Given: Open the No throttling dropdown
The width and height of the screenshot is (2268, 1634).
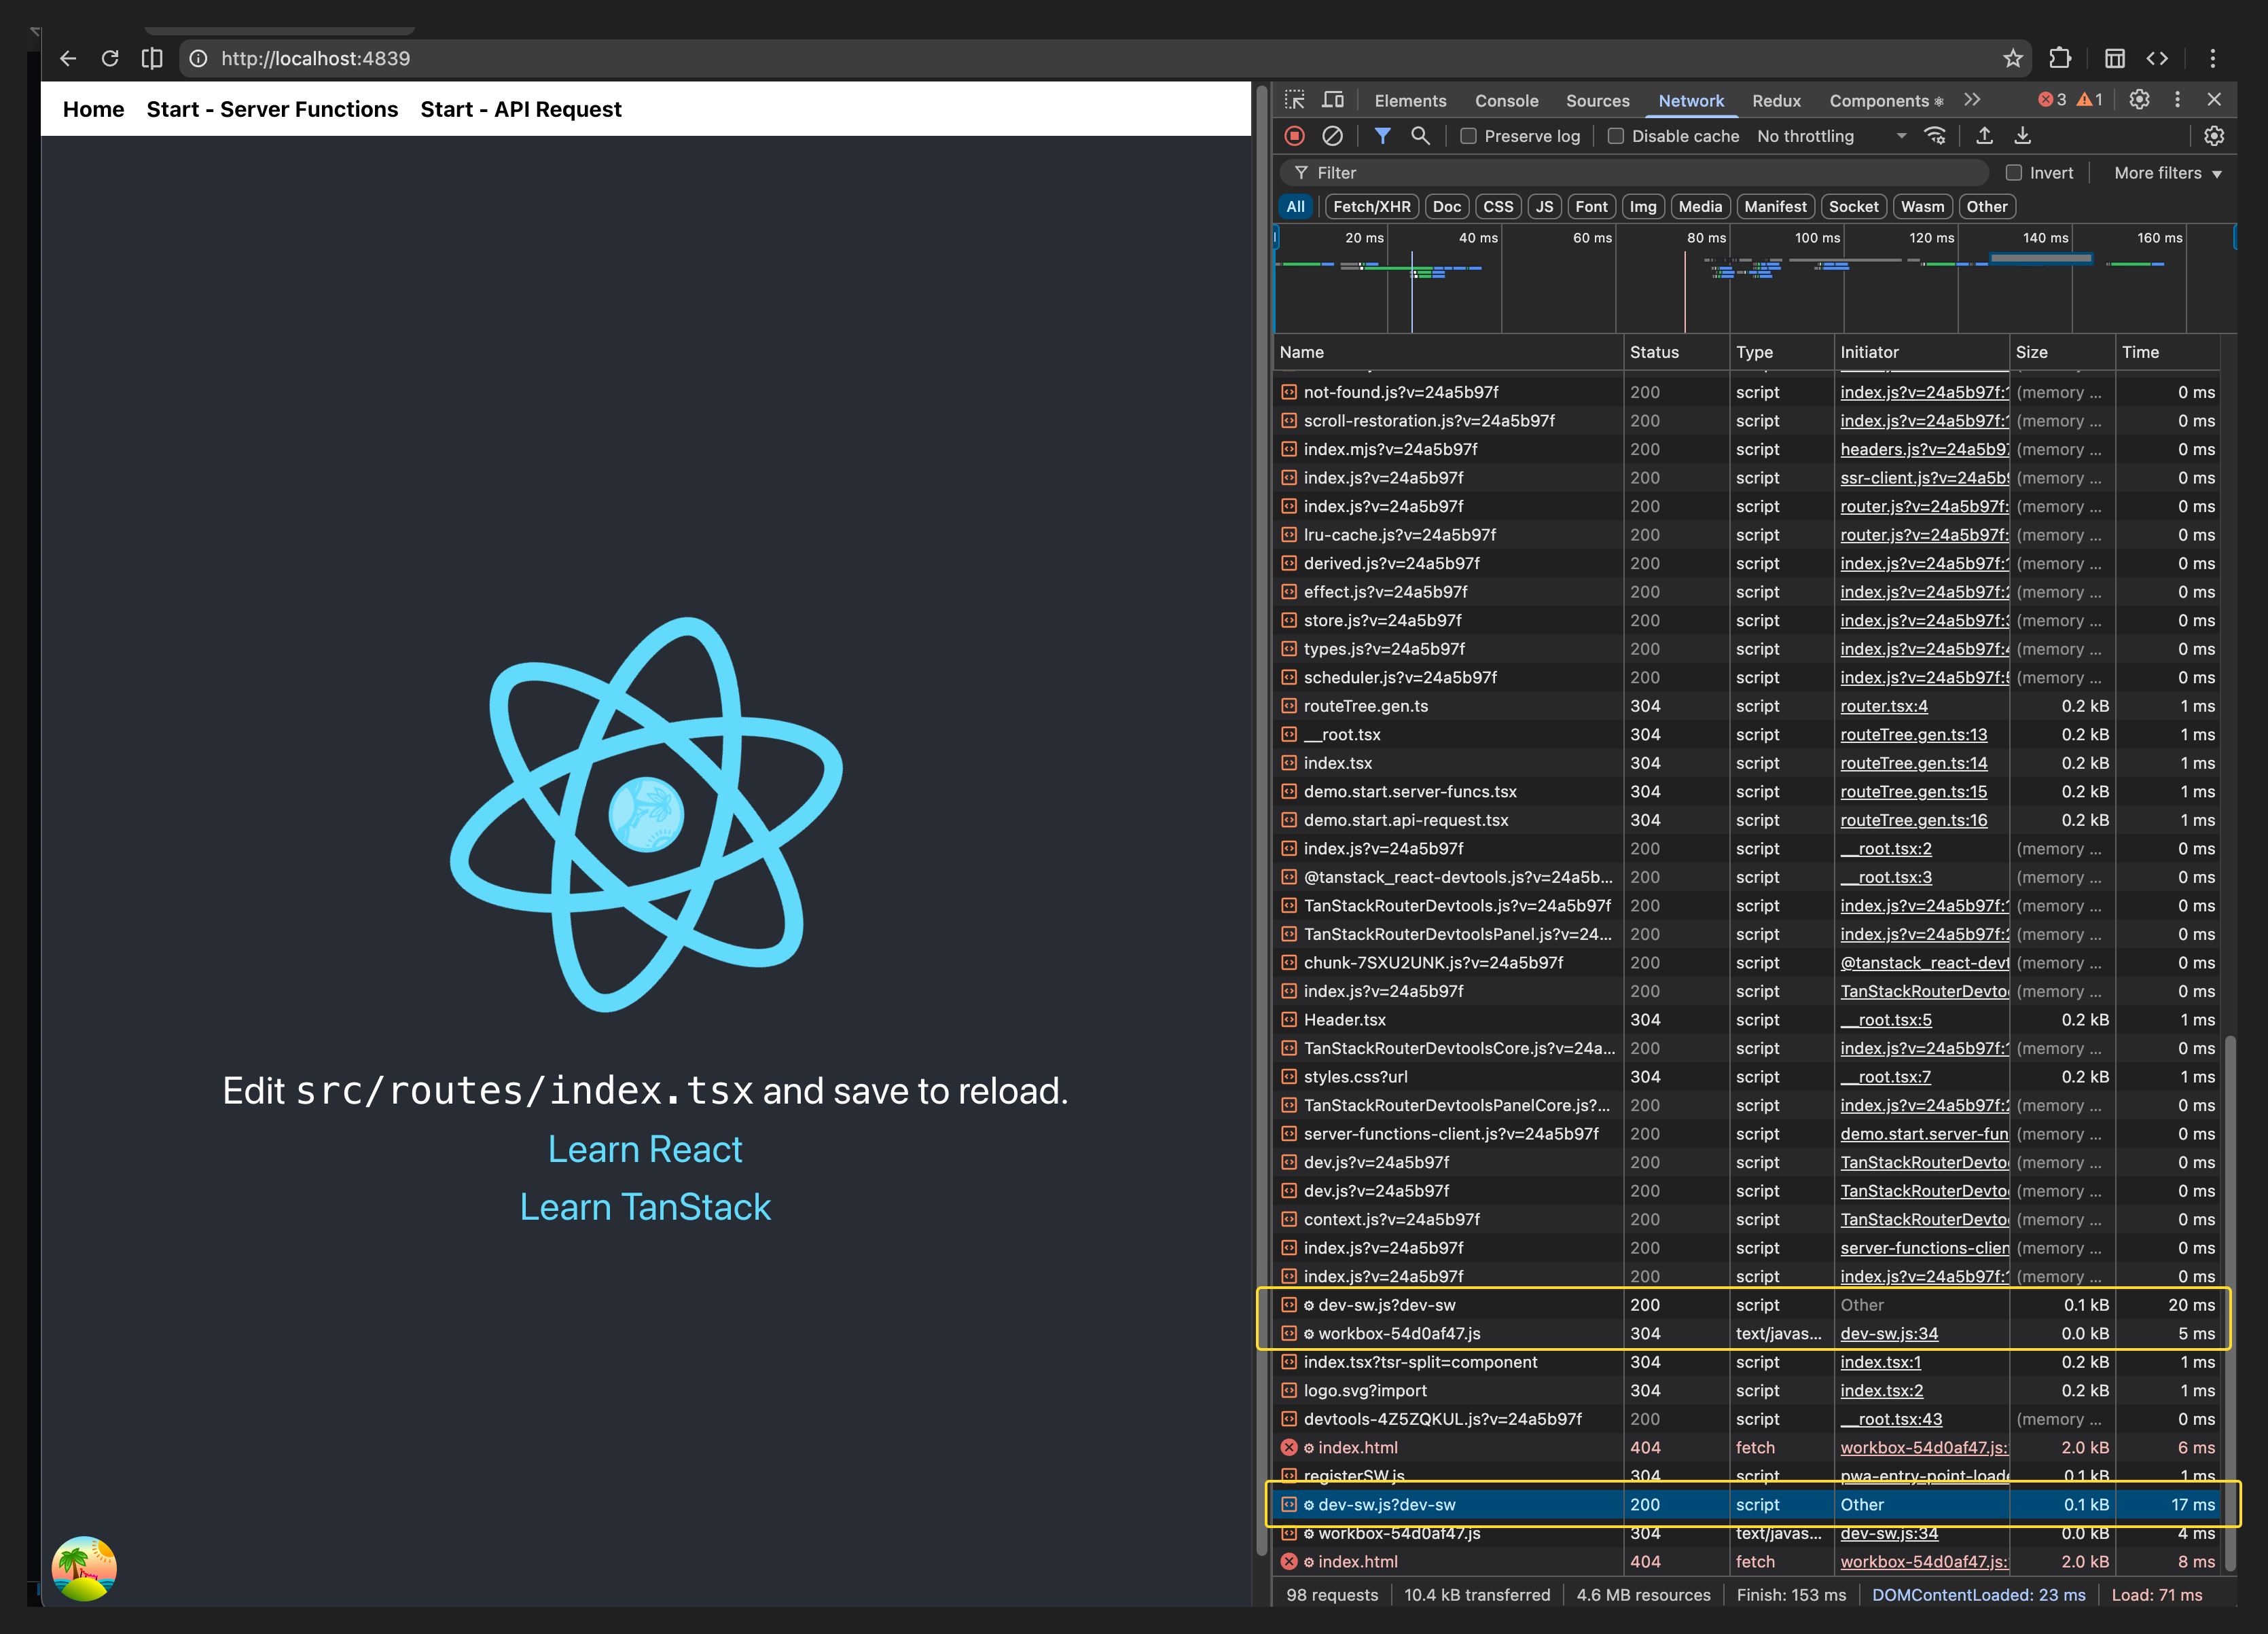Looking at the screenshot, I should 1831,136.
